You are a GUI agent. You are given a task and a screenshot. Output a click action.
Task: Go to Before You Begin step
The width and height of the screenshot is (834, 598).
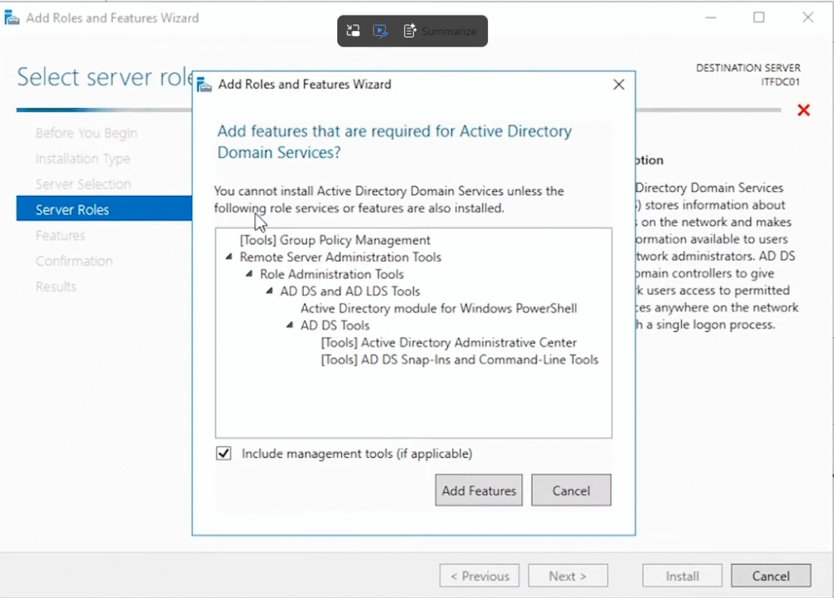[x=86, y=133]
